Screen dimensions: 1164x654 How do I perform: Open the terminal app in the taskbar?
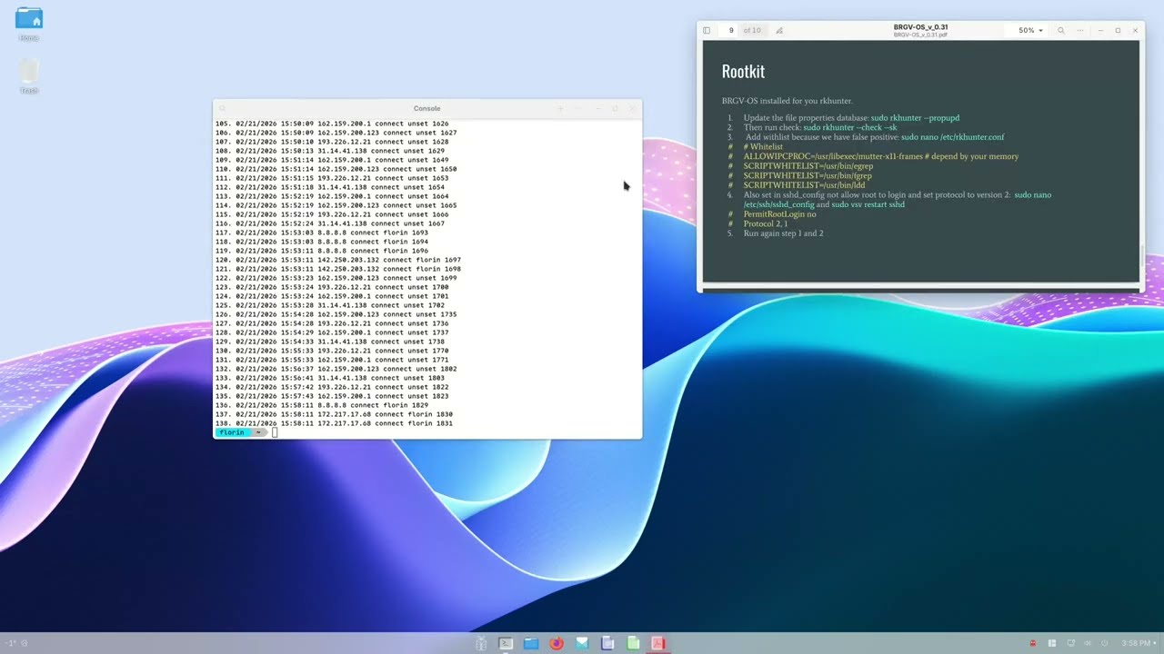[x=506, y=643]
